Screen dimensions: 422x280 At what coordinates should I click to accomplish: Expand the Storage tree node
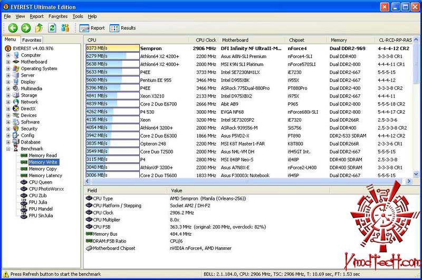(8, 95)
